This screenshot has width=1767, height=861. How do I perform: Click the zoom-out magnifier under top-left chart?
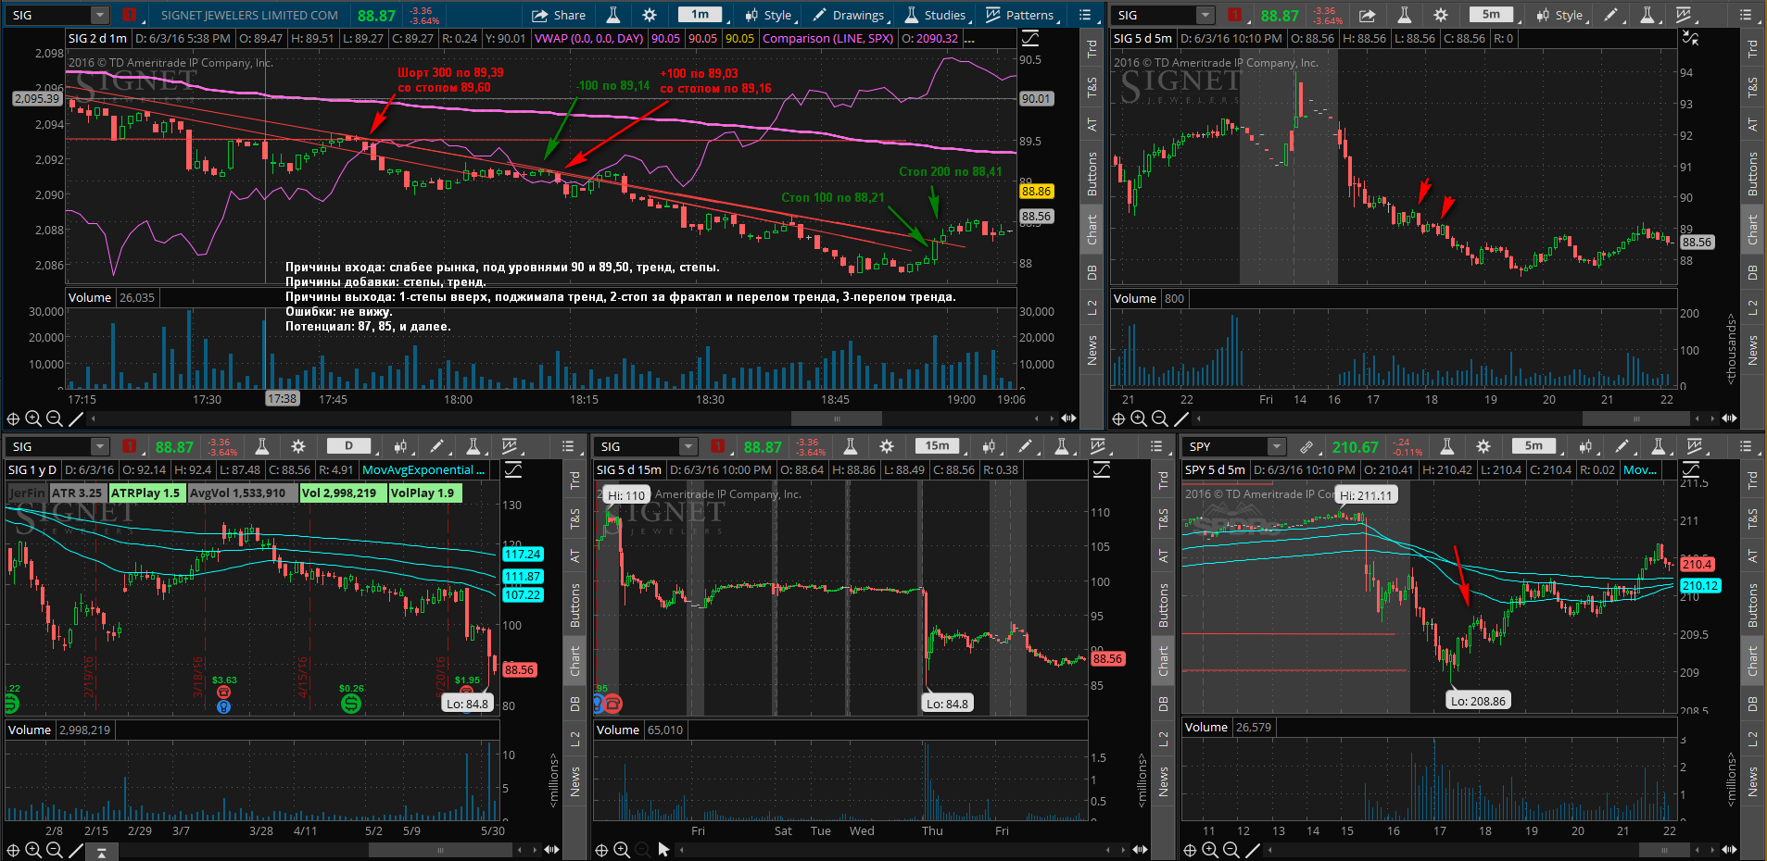click(54, 418)
